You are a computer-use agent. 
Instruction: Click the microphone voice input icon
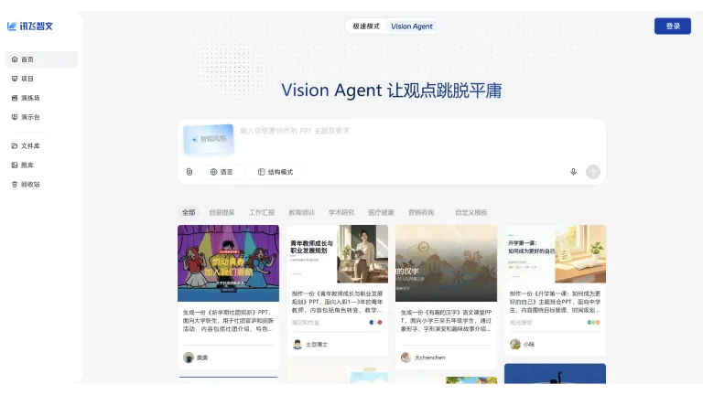coord(573,172)
